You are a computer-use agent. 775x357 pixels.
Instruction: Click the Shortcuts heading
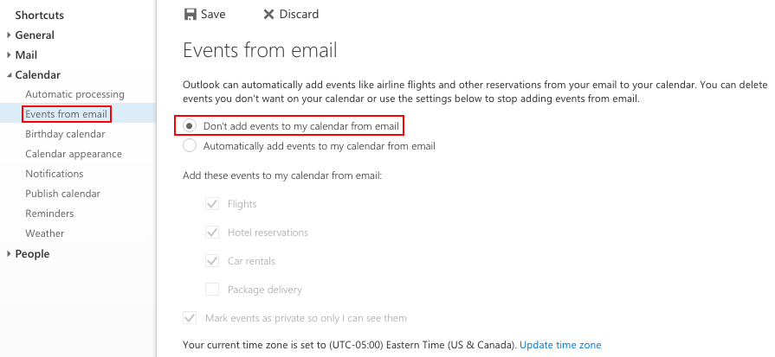click(x=40, y=16)
